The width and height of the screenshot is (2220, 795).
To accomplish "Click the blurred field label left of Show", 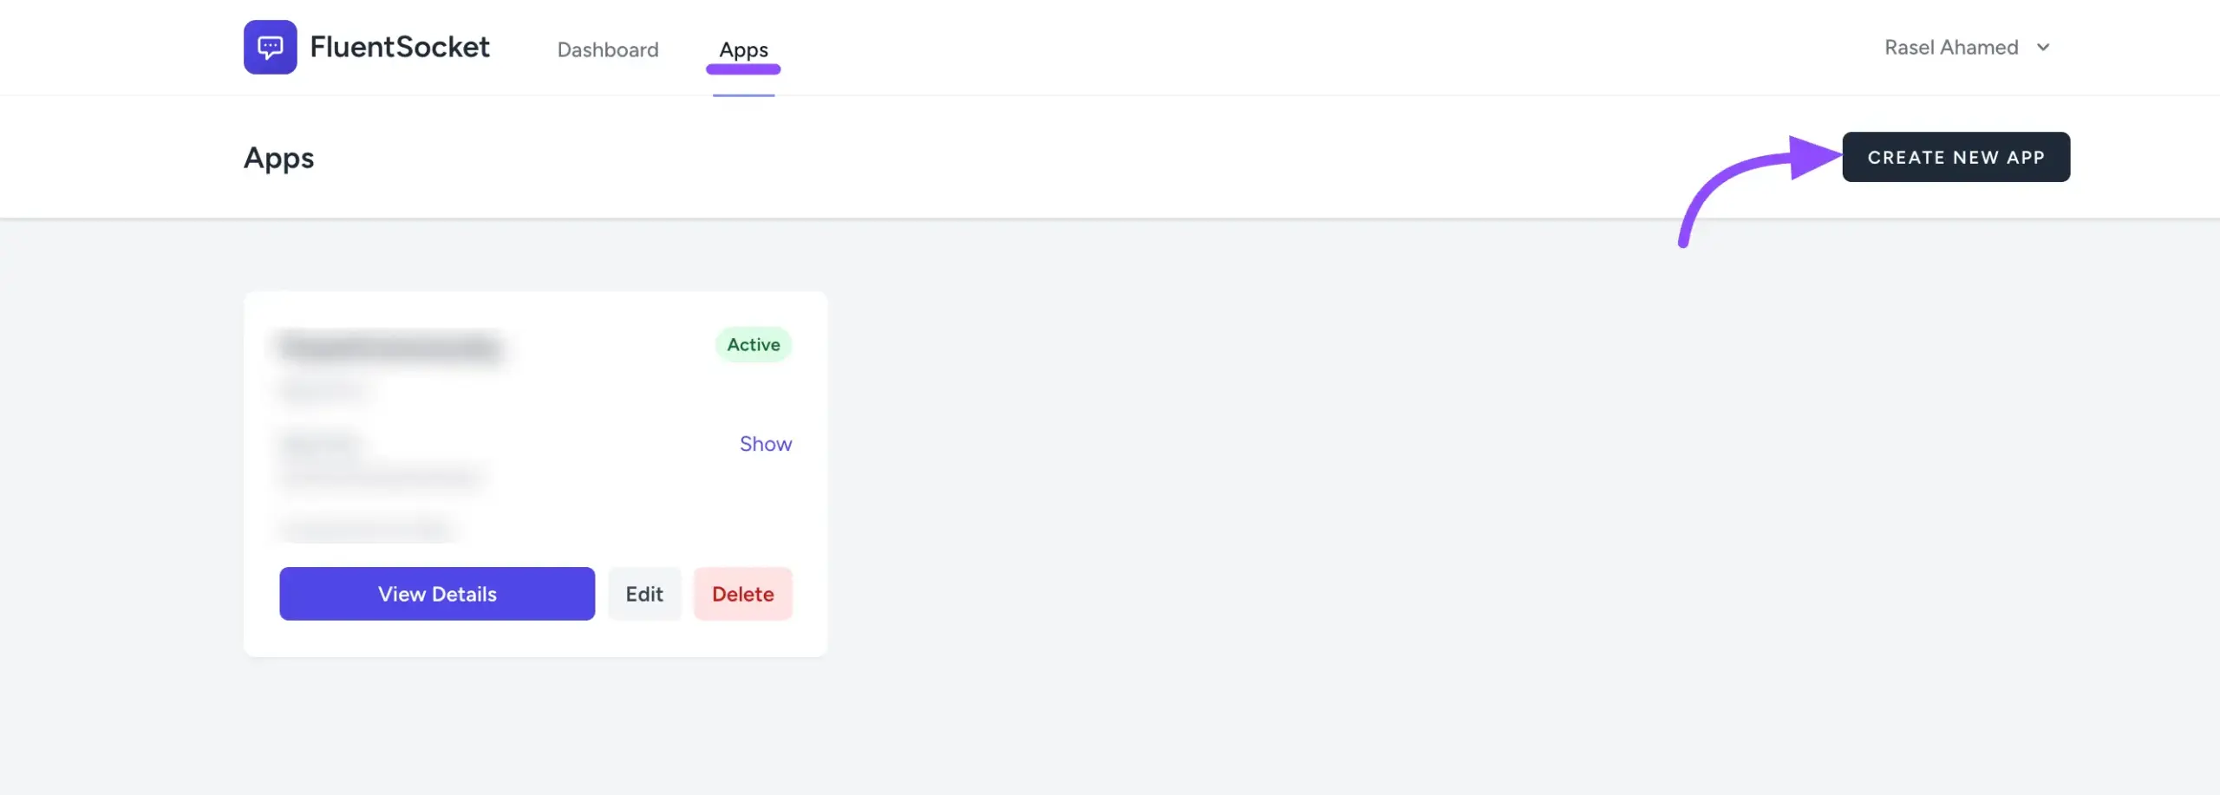I will point(319,445).
